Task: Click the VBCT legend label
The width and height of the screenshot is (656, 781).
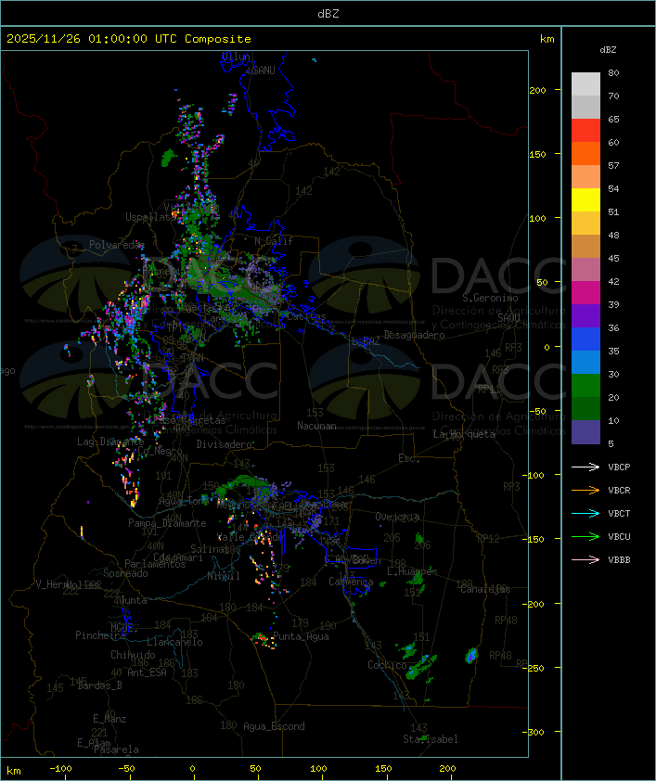Action: tap(619, 514)
